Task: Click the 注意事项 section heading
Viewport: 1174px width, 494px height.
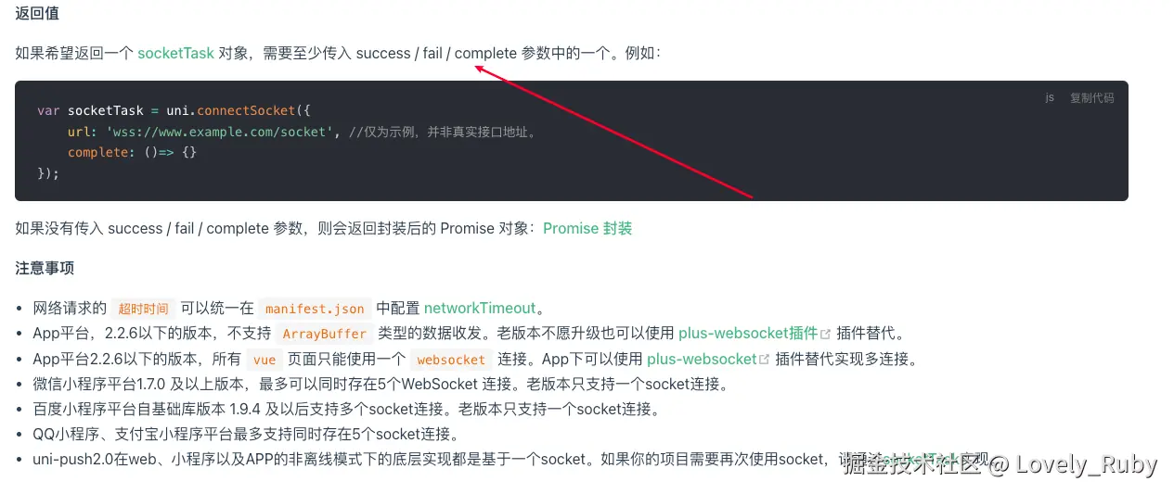Action: (45, 268)
